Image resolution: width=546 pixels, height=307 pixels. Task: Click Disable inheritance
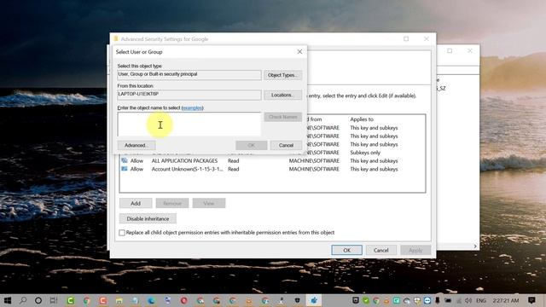click(x=148, y=218)
